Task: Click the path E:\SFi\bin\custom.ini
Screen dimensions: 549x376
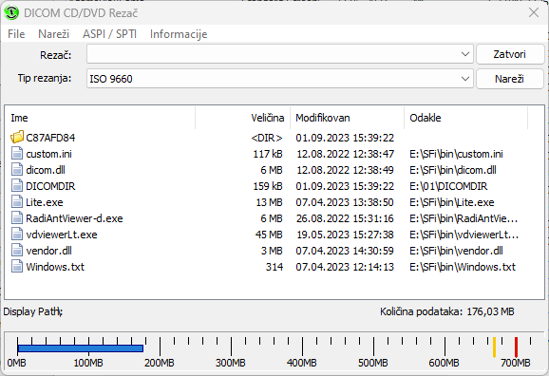Action: 456,154
